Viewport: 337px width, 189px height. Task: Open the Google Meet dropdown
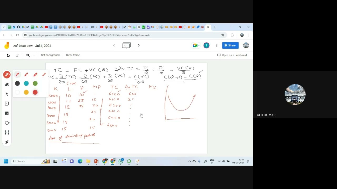pyautogui.click(x=196, y=45)
